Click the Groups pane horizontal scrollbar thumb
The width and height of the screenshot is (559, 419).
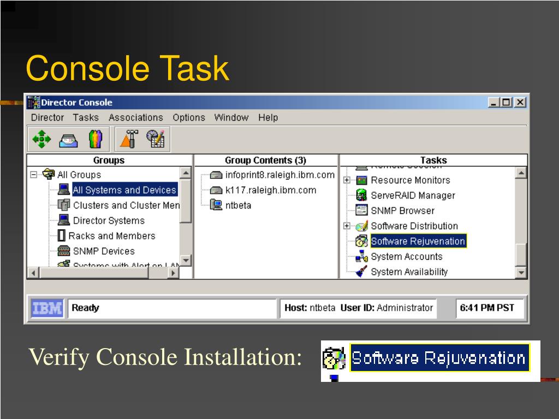click(94, 273)
